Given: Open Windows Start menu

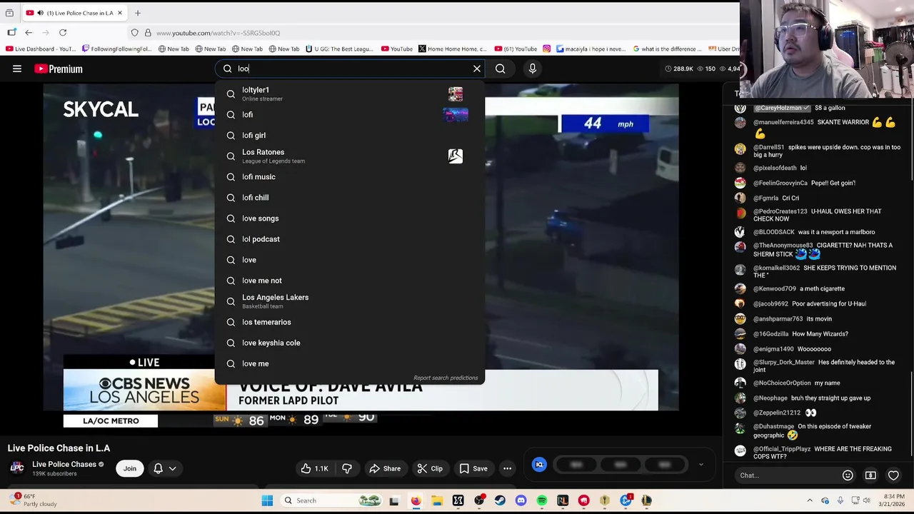Looking at the screenshot, I should 267,500.
